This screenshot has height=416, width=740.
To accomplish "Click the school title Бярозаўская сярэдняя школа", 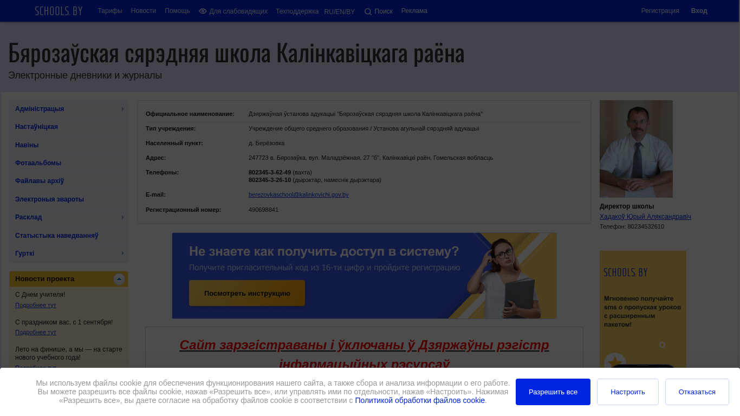I will [x=236, y=53].
